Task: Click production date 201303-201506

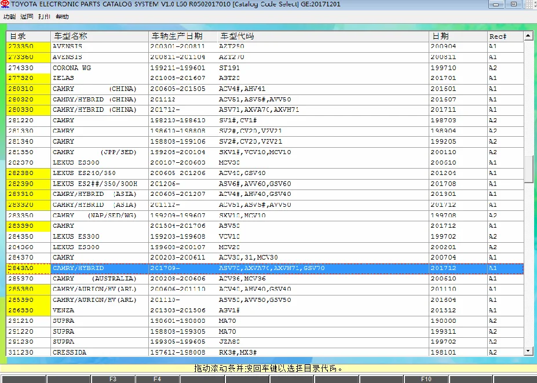Action: [x=178, y=310]
